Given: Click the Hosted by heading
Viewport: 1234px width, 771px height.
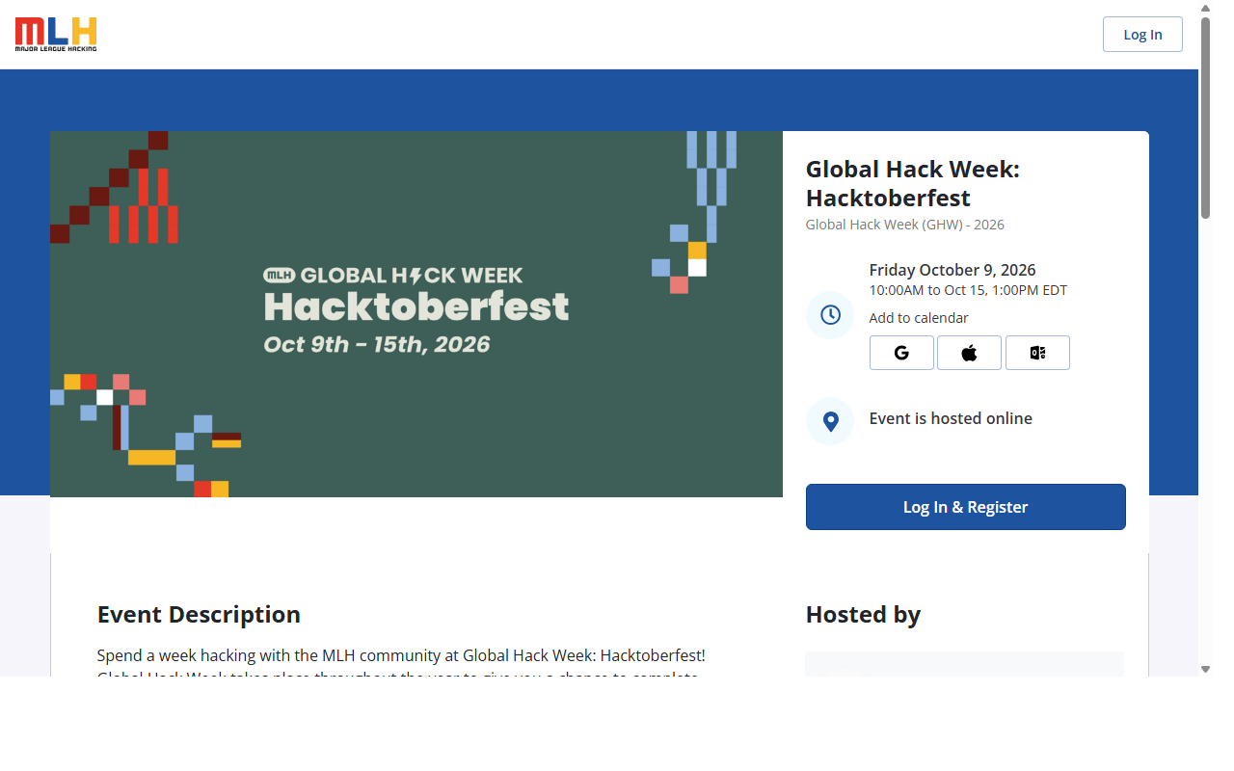Looking at the screenshot, I should 863,615.
